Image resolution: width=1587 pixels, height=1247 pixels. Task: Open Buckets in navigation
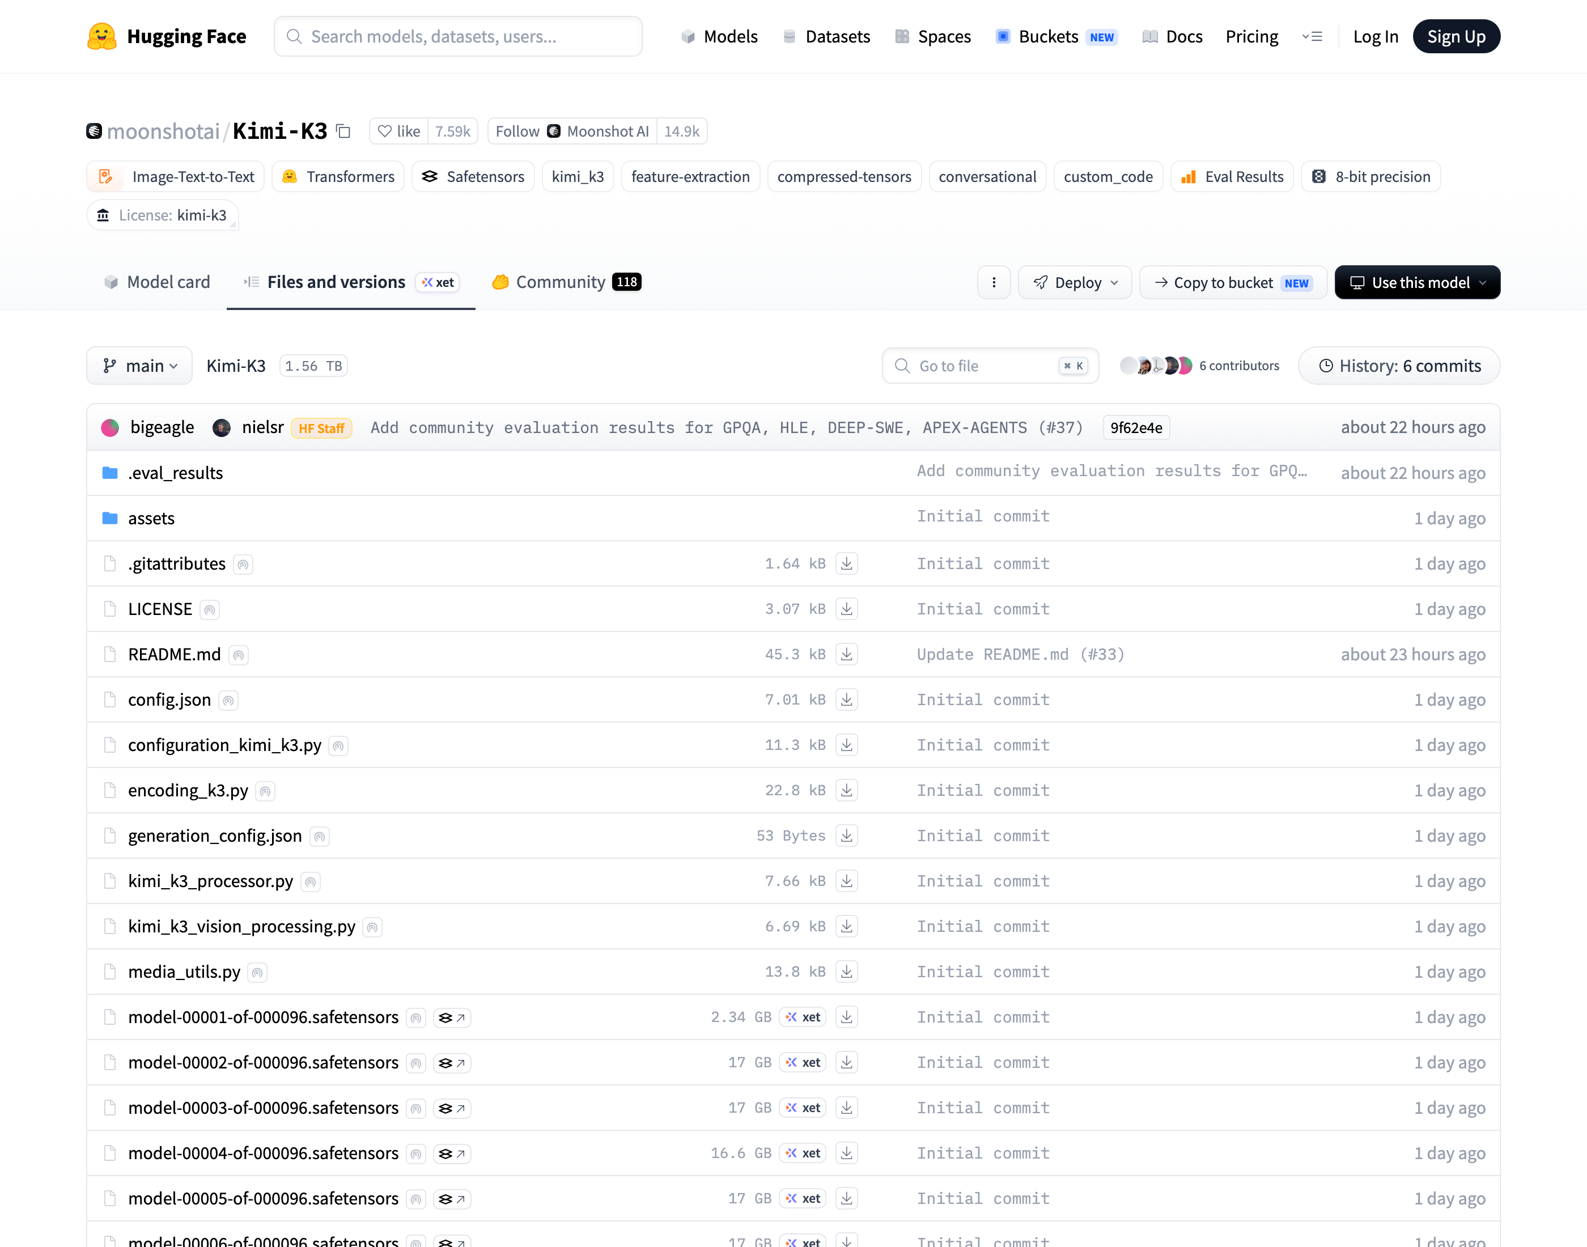coord(1056,36)
